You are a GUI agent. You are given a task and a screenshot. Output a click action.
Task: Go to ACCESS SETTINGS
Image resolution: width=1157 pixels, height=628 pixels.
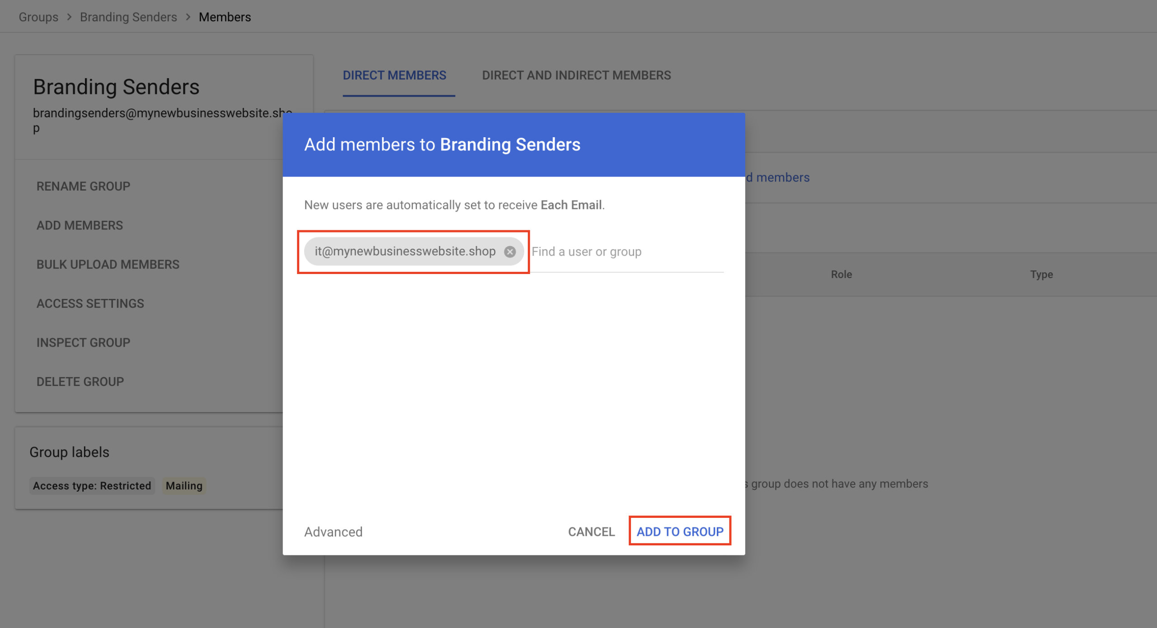[90, 303]
